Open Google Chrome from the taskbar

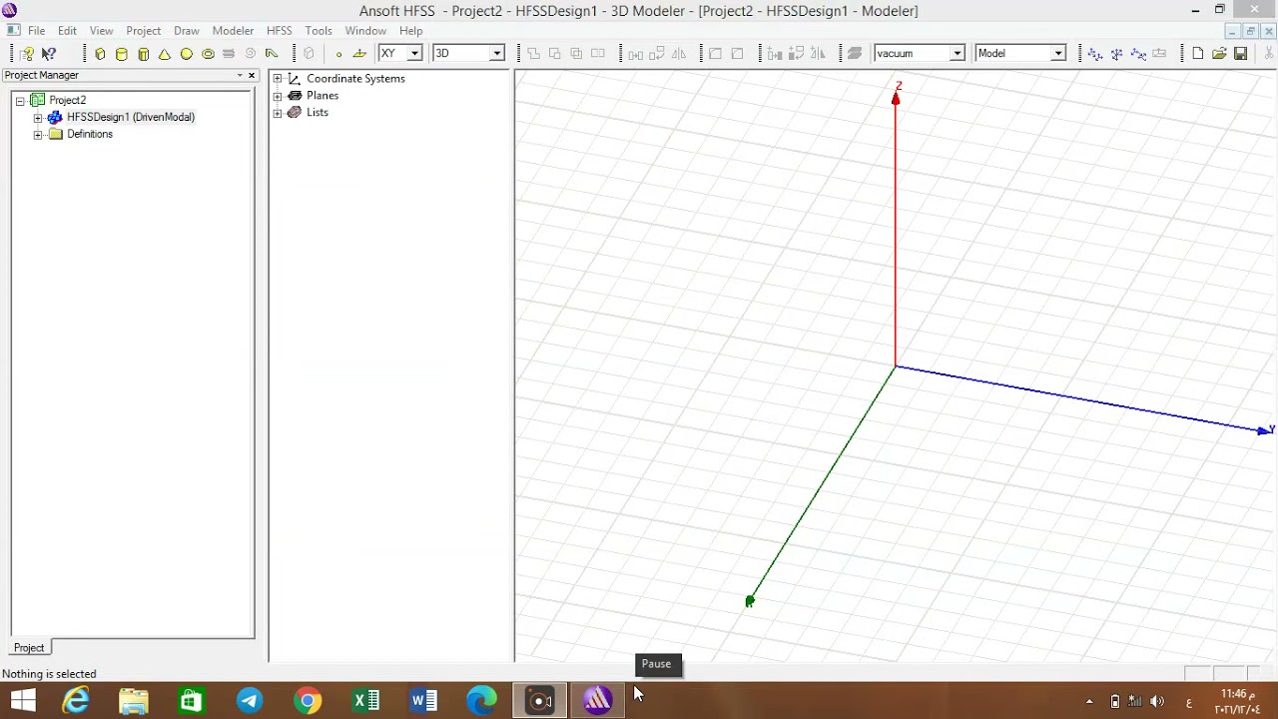(x=308, y=700)
